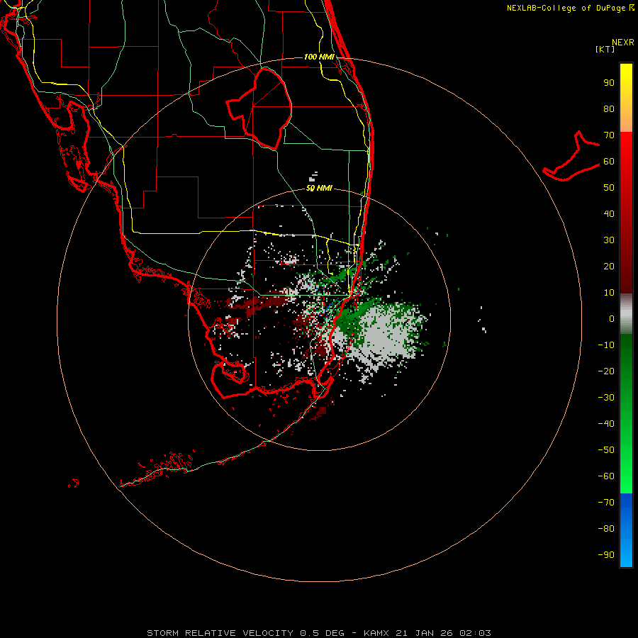Screen dimensions: 638x638
Task: Click the 21 JAN 26 date text
Action: 425,633
